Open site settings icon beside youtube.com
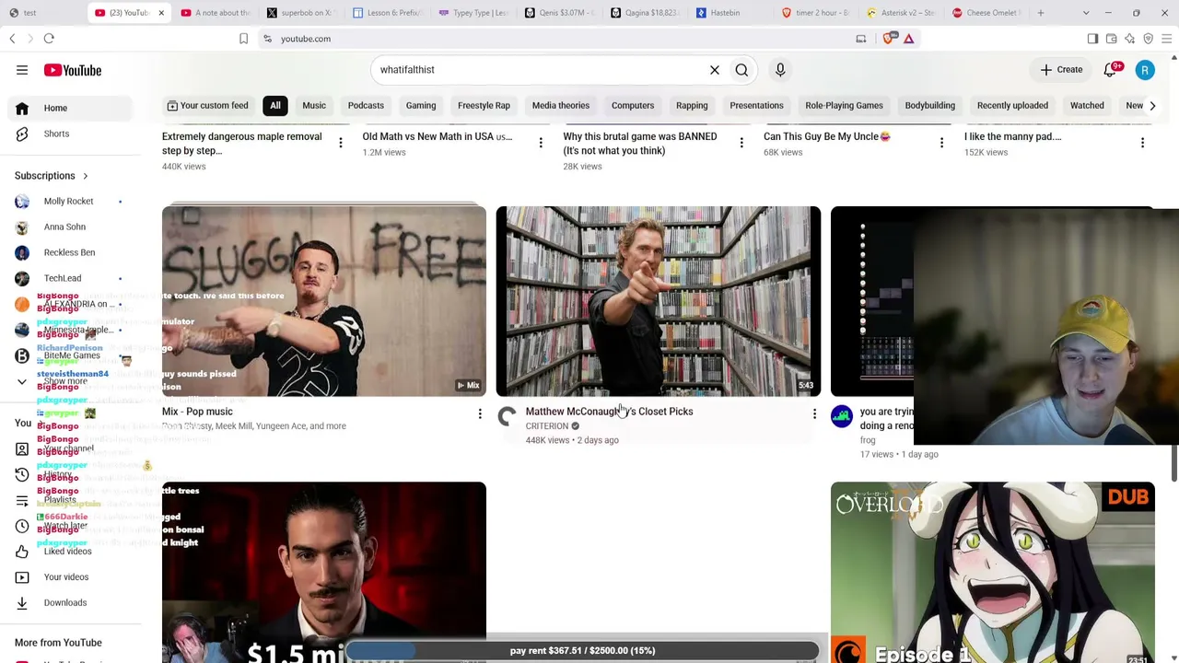1179x663 pixels. (267, 39)
